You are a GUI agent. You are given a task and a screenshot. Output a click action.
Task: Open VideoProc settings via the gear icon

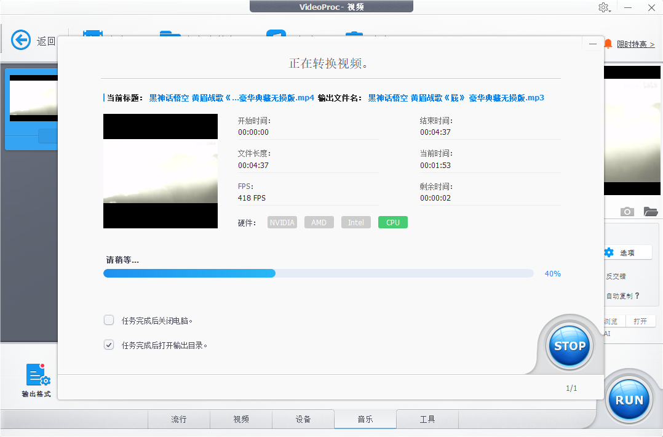(604, 7)
